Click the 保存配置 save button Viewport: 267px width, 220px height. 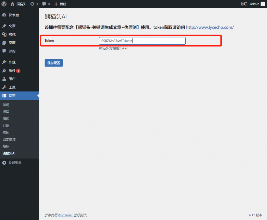54,63
